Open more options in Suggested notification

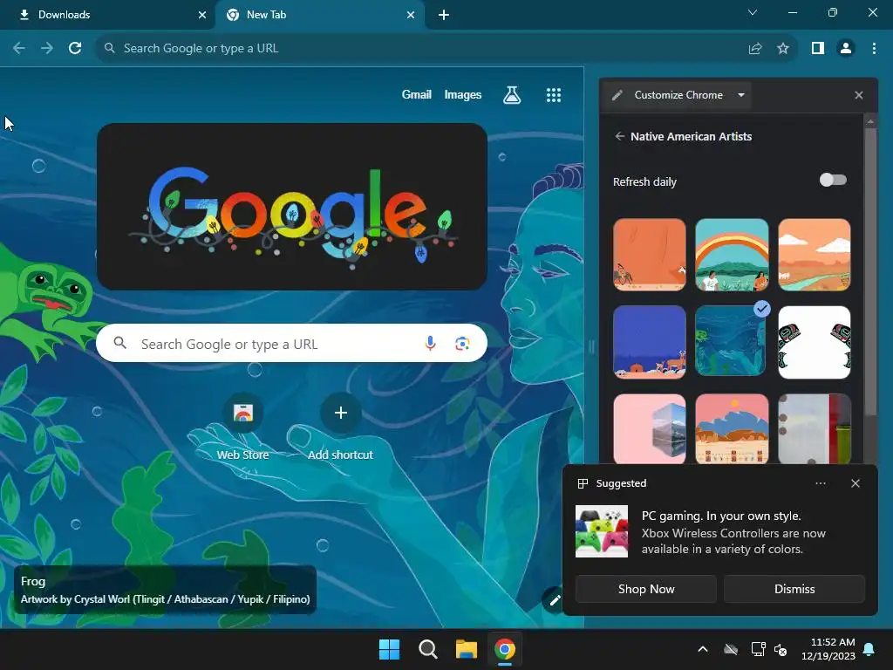[820, 483]
